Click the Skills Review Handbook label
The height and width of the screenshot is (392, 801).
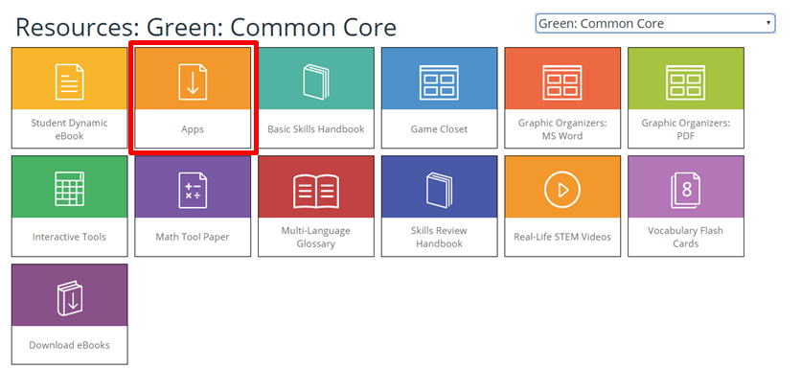pos(439,237)
